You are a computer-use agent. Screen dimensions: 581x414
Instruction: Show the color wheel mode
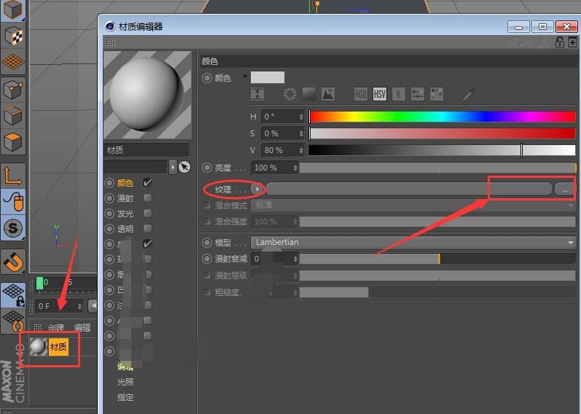click(289, 94)
